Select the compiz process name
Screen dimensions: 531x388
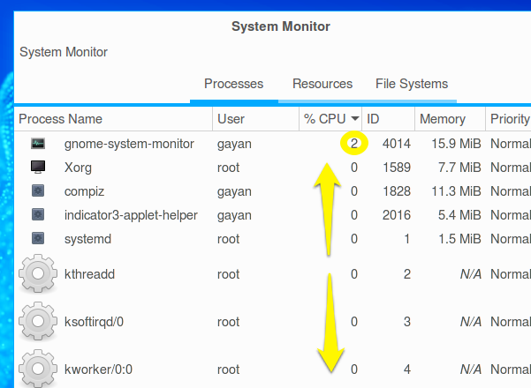click(84, 191)
